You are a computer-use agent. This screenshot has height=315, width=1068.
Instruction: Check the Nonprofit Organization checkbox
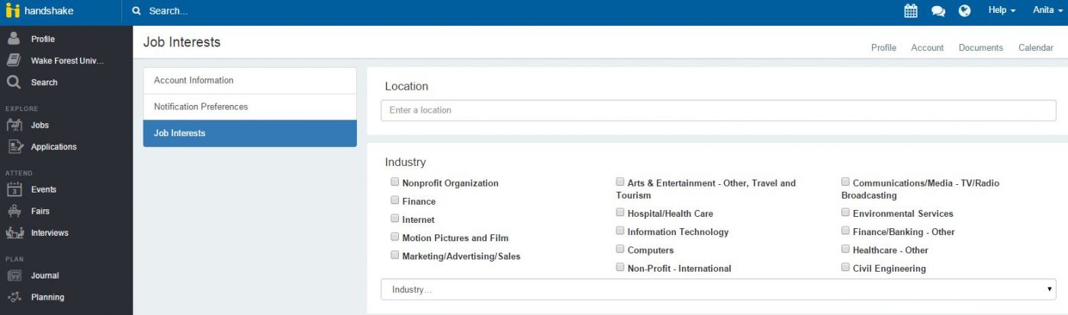394,182
